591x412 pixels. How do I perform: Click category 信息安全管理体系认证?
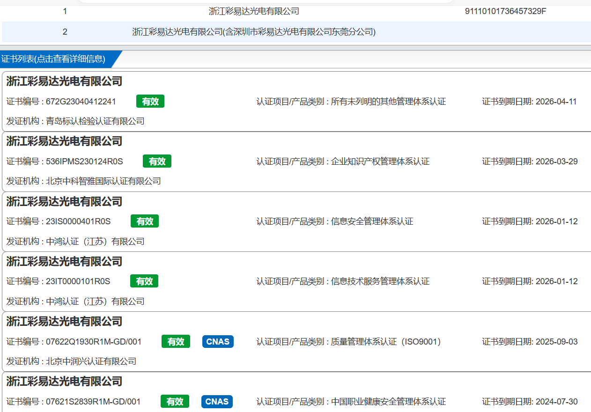[372, 221]
